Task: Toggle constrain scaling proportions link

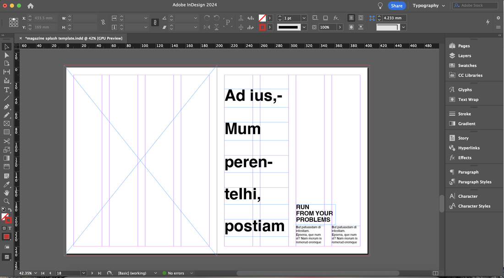Action: [x=155, y=22]
